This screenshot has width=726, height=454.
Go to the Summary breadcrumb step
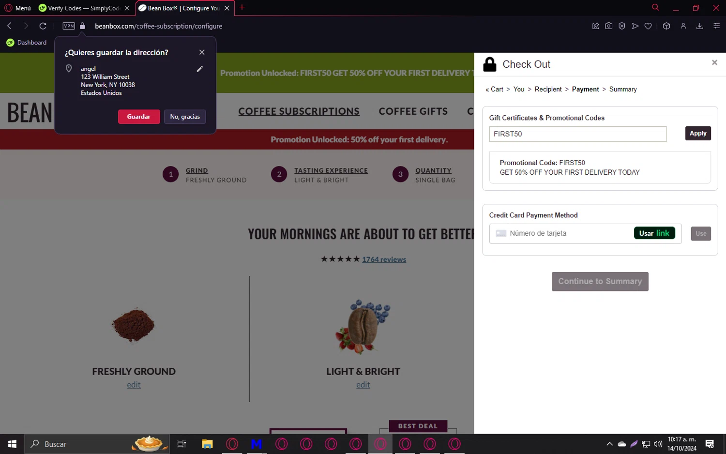(623, 89)
